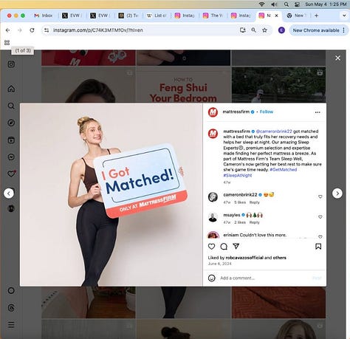
Task: Open Search in the Instagram sidebar
Action: tap(11, 106)
